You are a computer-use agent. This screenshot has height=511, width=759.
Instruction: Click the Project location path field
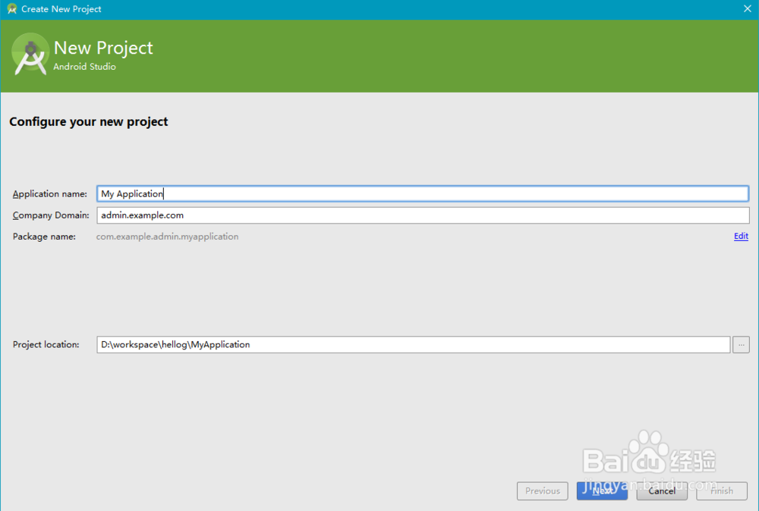[414, 345]
